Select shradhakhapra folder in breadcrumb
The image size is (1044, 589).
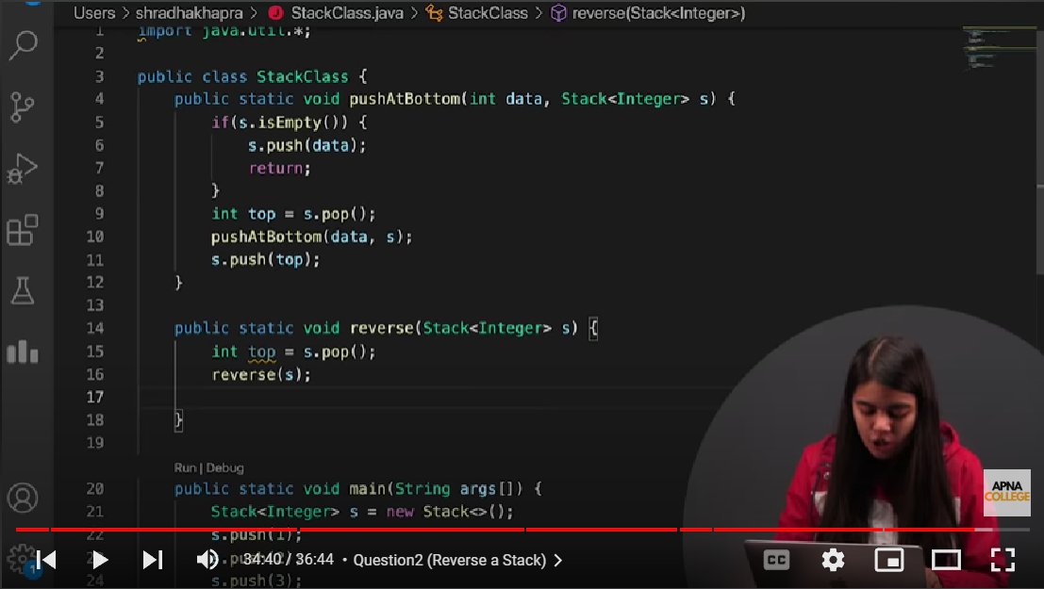click(190, 13)
